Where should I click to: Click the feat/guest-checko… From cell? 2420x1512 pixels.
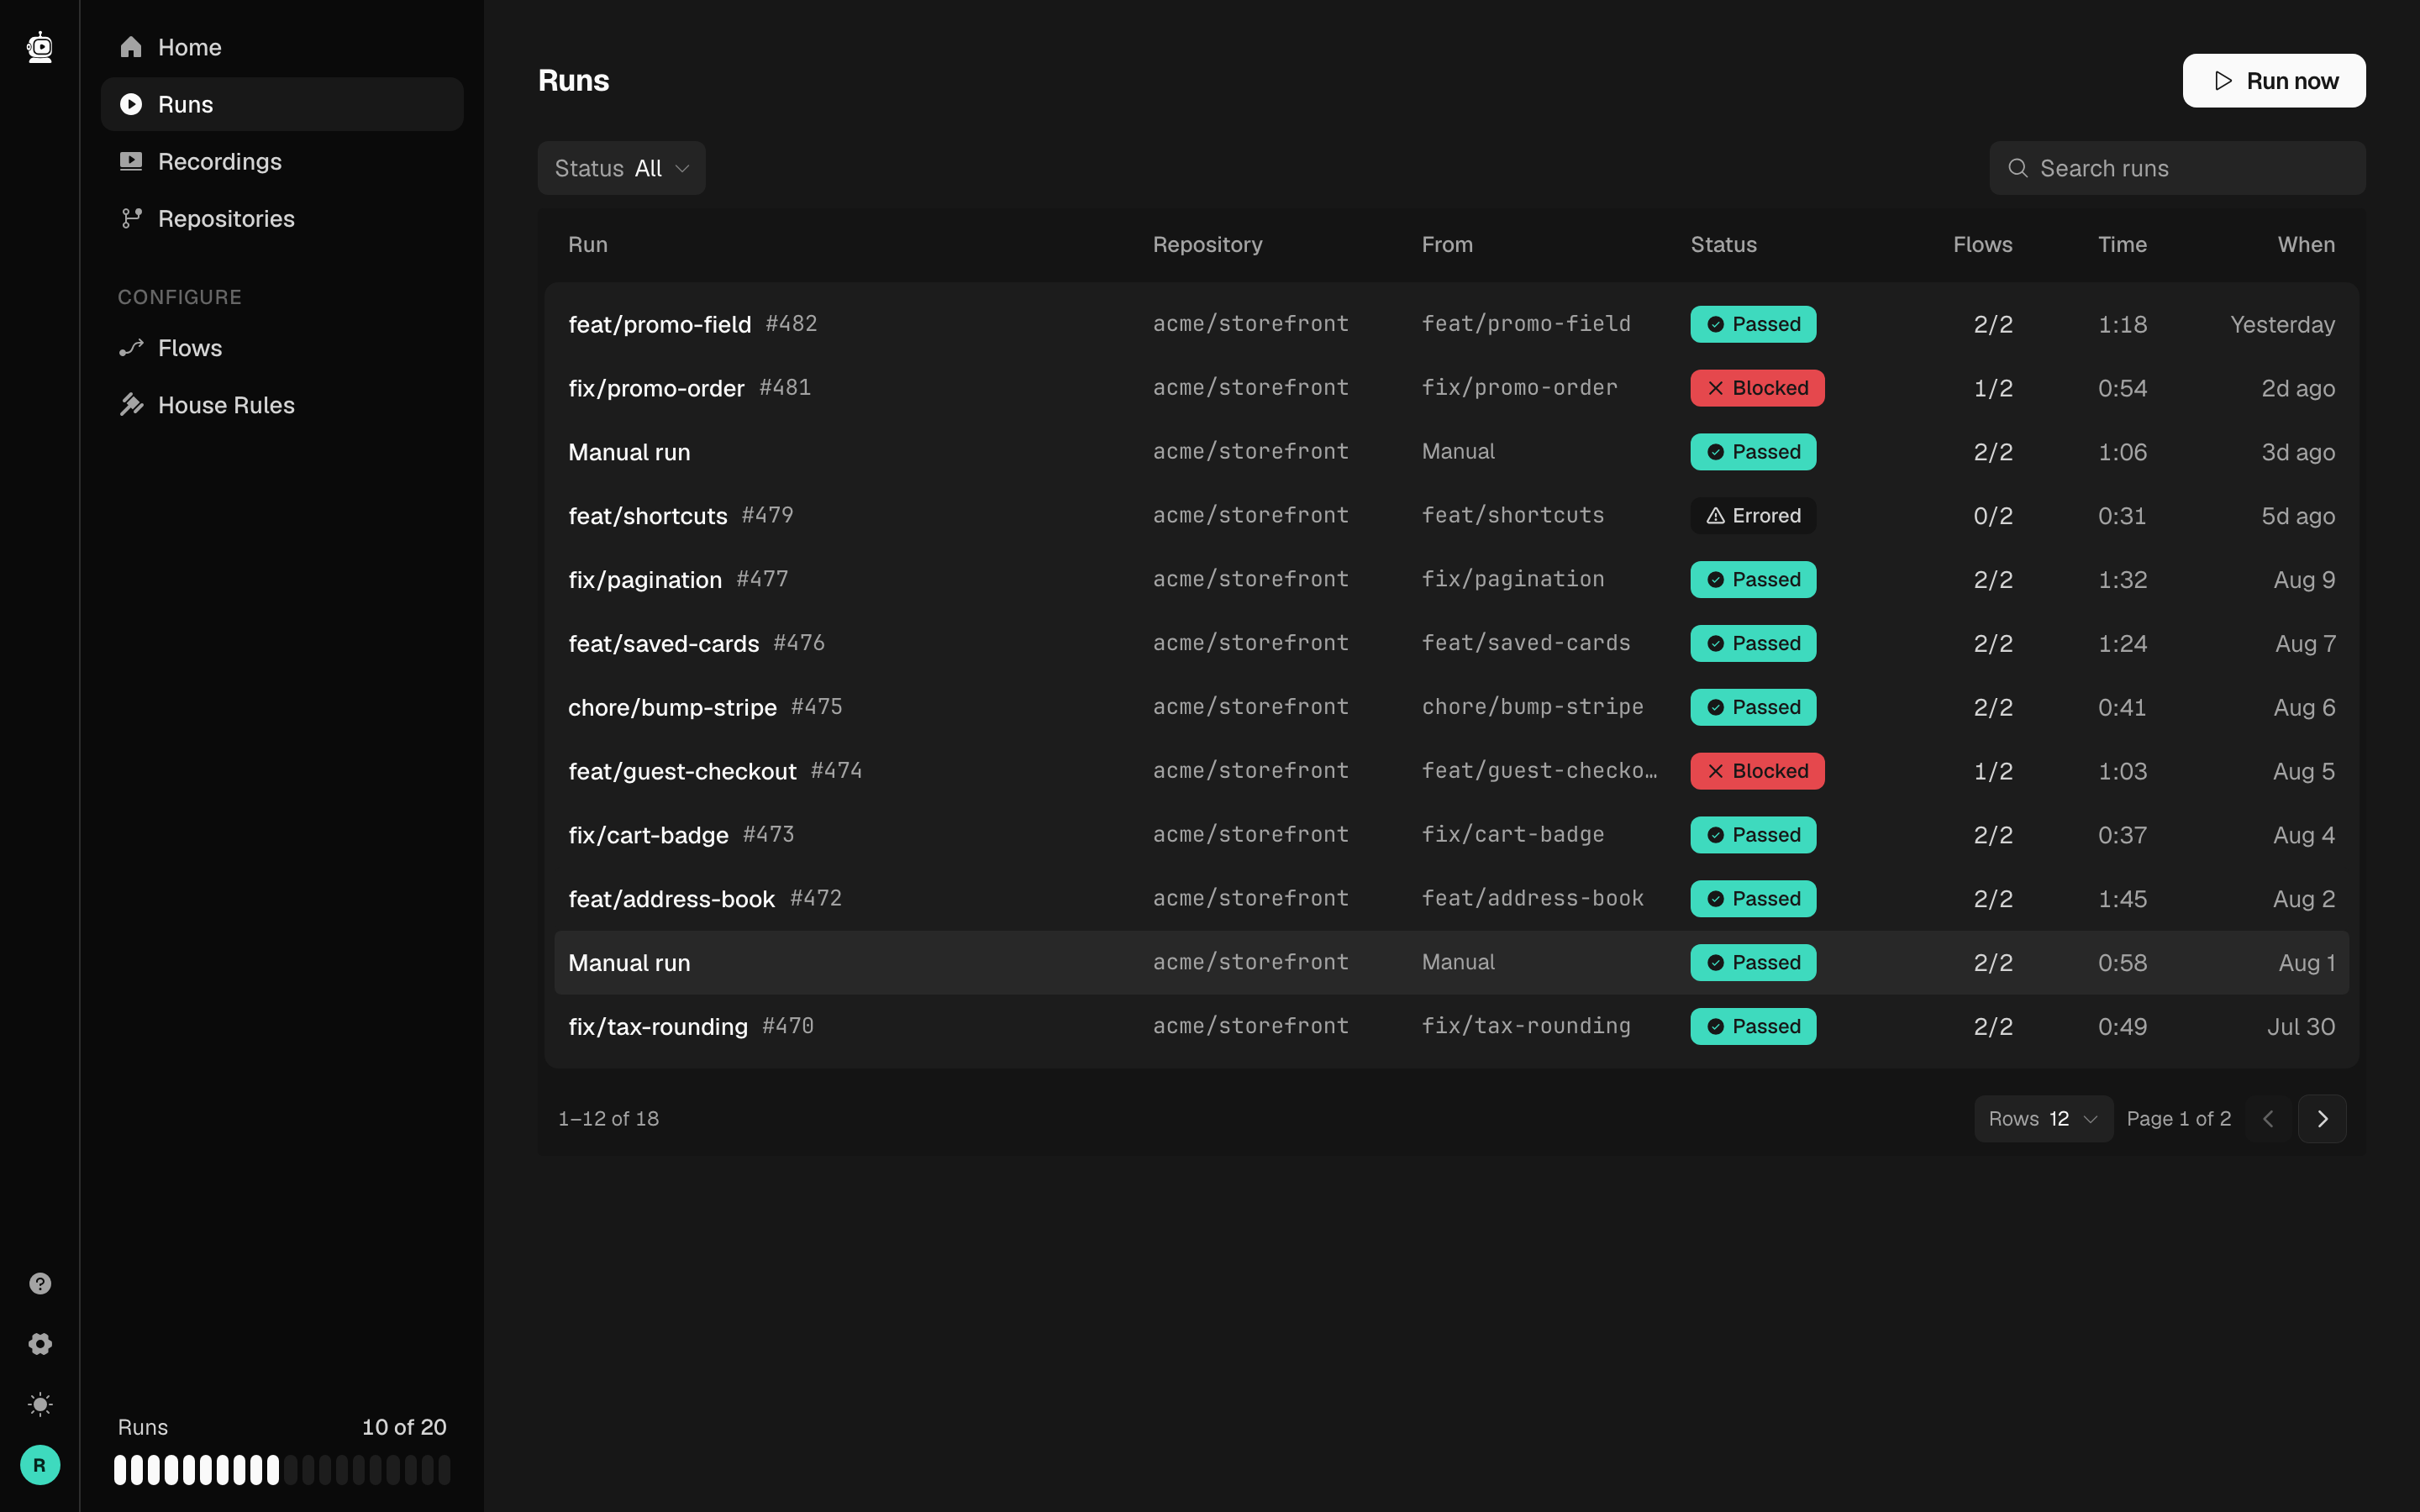click(1539, 771)
